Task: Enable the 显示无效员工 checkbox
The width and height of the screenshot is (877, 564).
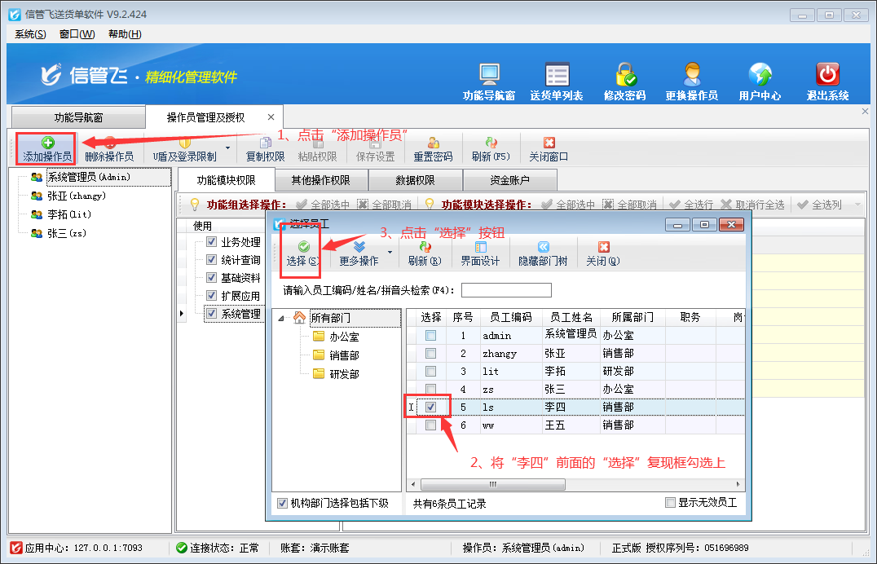Action: click(x=671, y=503)
